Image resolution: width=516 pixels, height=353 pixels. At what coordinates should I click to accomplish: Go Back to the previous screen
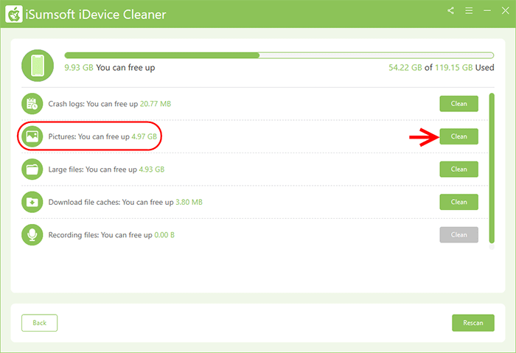point(40,323)
